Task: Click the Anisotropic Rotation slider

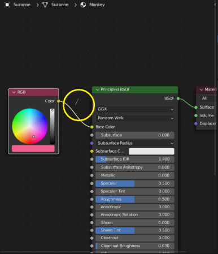Action: (x=135, y=215)
